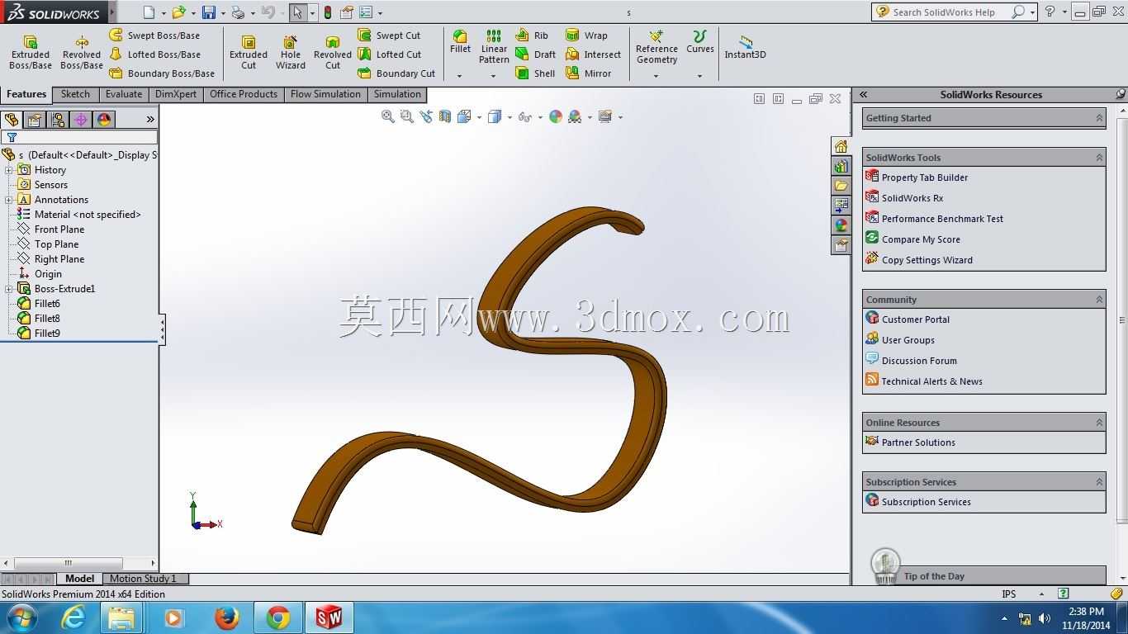The width and height of the screenshot is (1128, 634).
Task: Open the Copy Settings Wizard
Action: click(919, 260)
